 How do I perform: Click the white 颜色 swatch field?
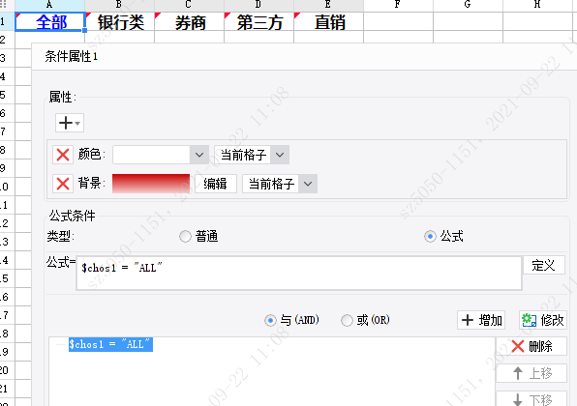(x=151, y=155)
